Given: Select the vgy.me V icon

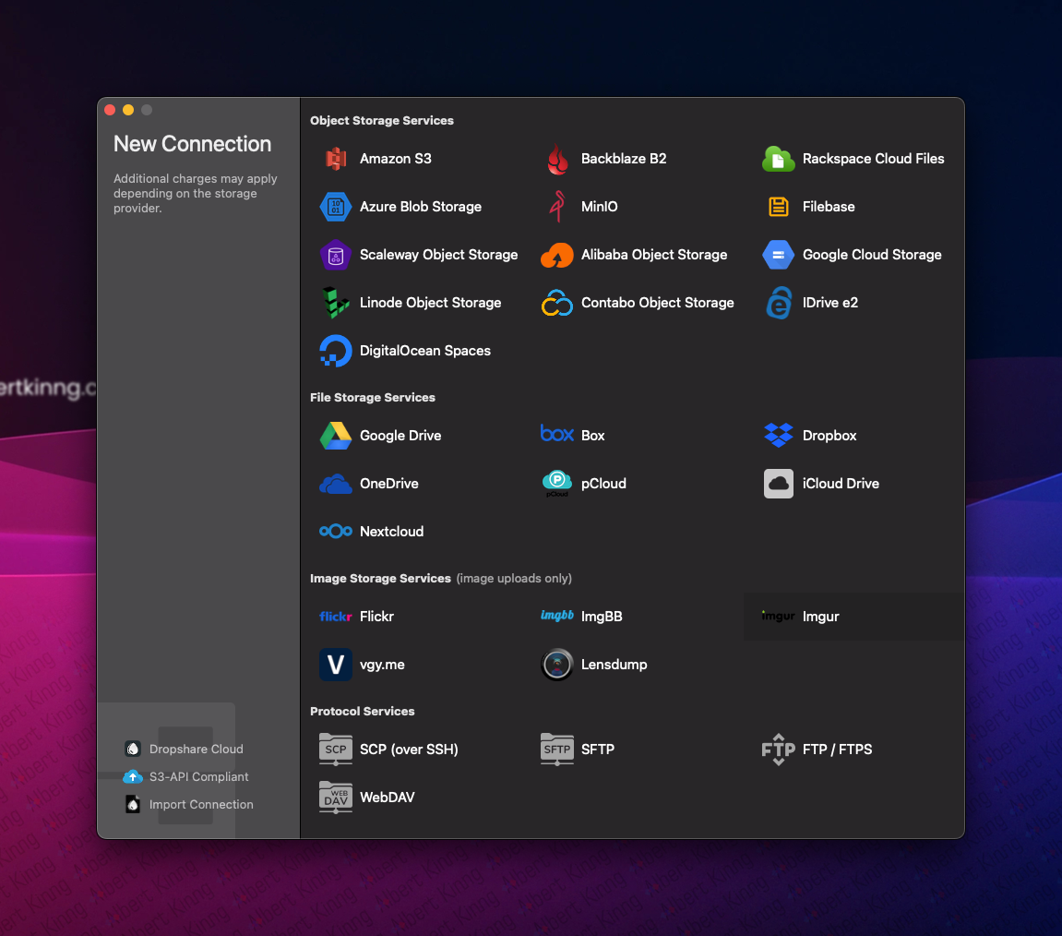Looking at the screenshot, I should (x=335, y=665).
